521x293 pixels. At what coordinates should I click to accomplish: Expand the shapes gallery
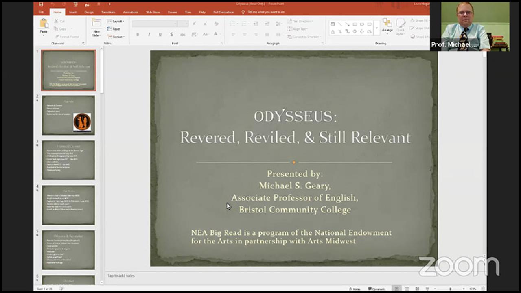pyautogui.click(x=377, y=28)
